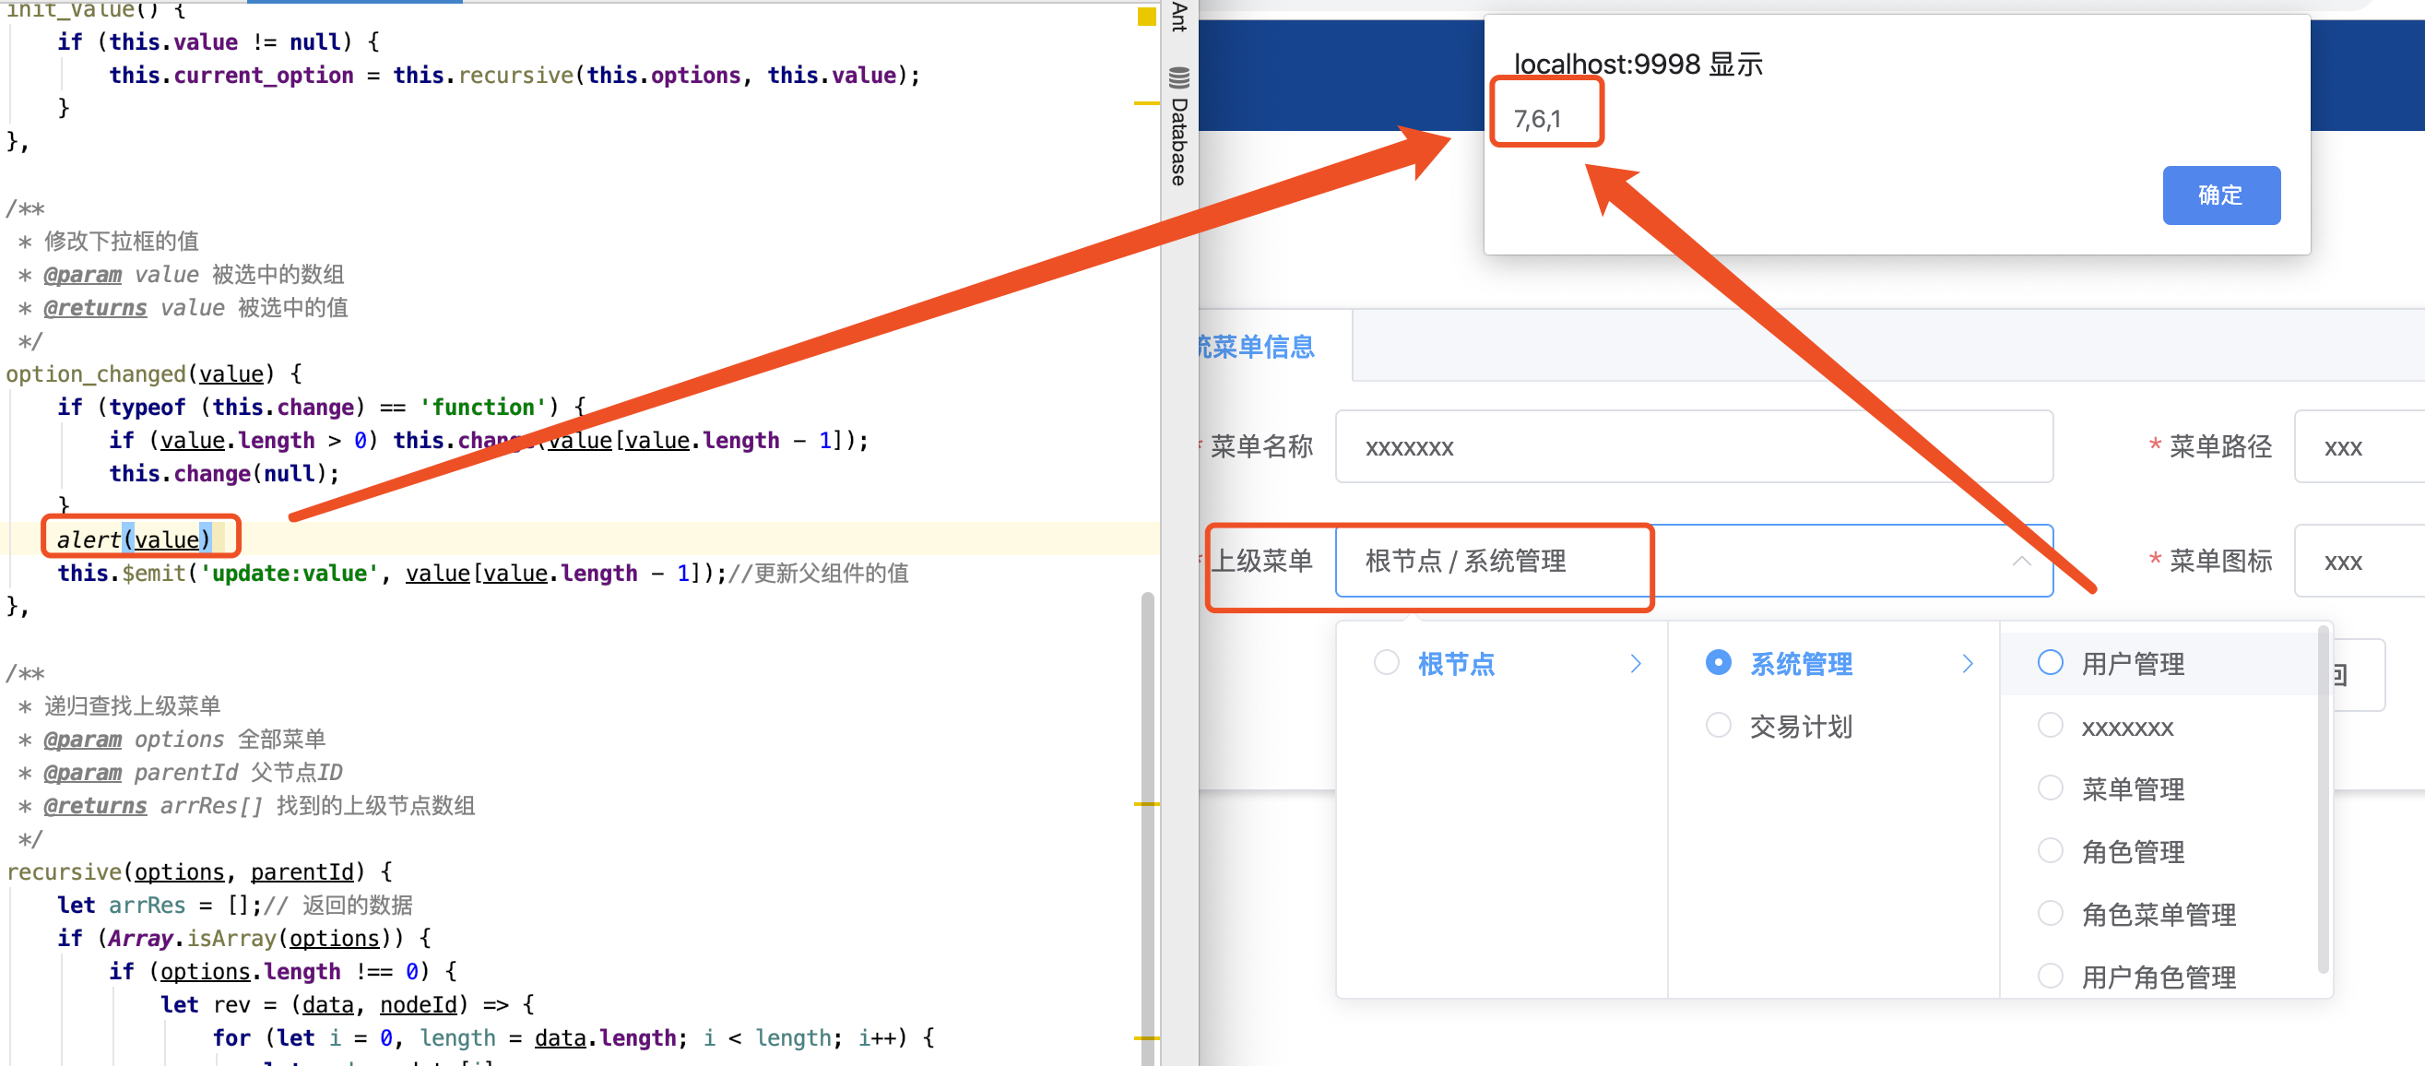
Task: Focus the 菜单图标 input field
Action: pos(2359,563)
